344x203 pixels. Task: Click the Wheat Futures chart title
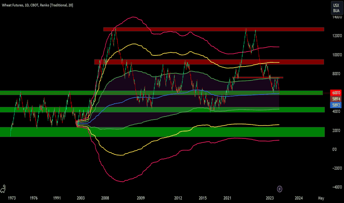[x=38, y=5]
